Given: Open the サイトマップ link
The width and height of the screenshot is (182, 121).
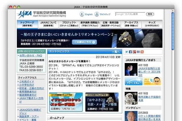Looking at the screenshot, I should 105,14.
